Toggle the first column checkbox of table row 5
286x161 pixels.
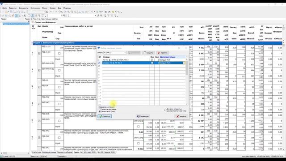click(x=39, y=121)
